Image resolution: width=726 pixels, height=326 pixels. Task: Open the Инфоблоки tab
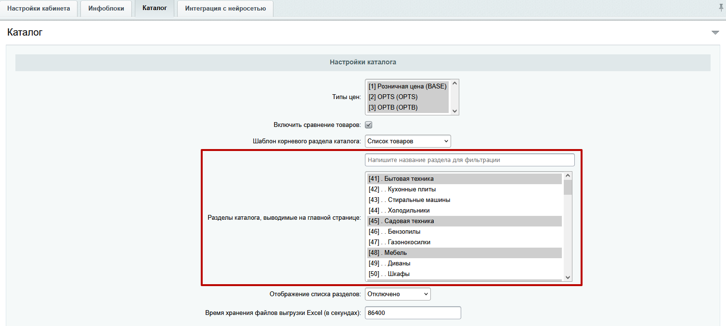click(x=106, y=8)
